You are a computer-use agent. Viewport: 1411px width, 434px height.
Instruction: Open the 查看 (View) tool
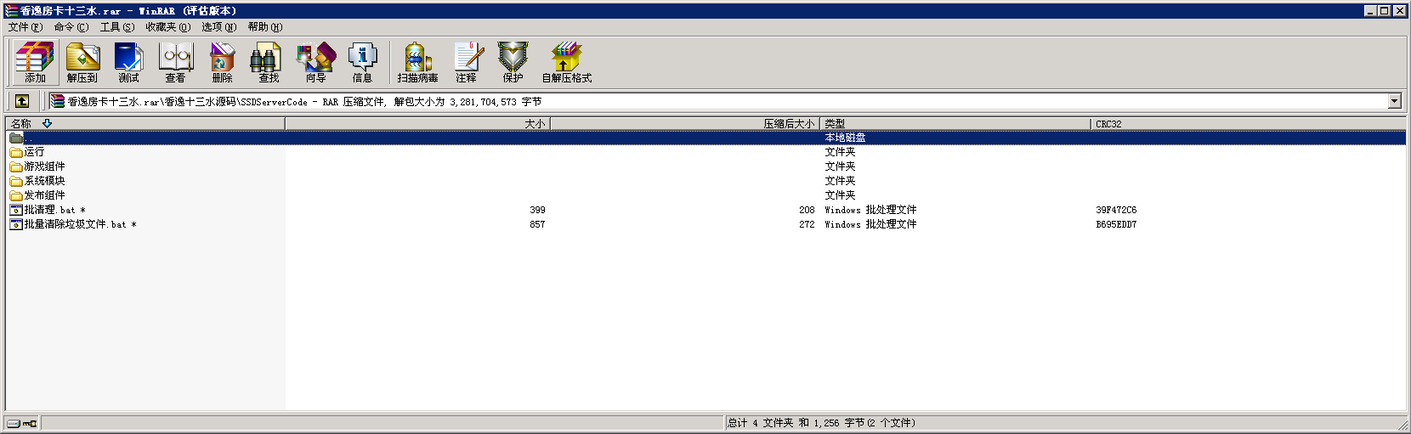pyautogui.click(x=176, y=62)
